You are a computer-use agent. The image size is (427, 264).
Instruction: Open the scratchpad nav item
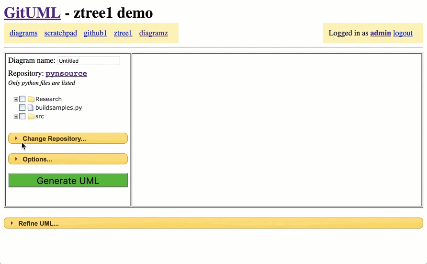[60, 33]
